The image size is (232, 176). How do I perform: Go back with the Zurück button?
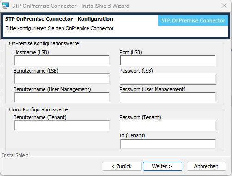pos(122,166)
